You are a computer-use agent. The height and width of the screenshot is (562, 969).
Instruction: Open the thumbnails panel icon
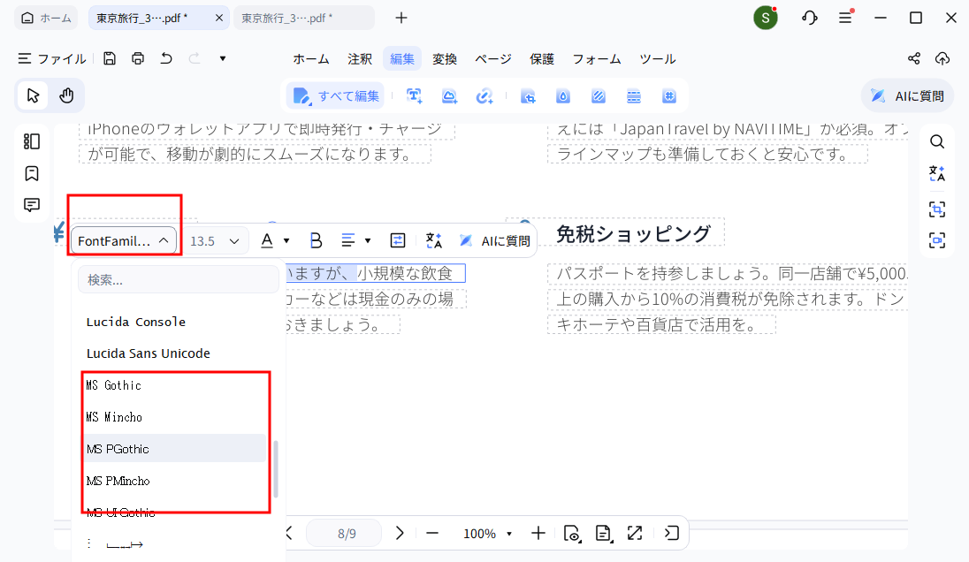(x=32, y=141)
